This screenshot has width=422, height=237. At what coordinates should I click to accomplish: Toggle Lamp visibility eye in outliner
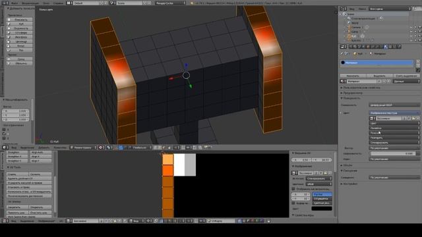click(411, 32)
